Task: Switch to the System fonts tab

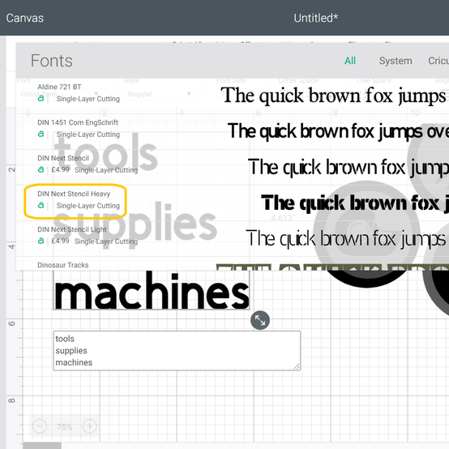Action: coord(396,61)
